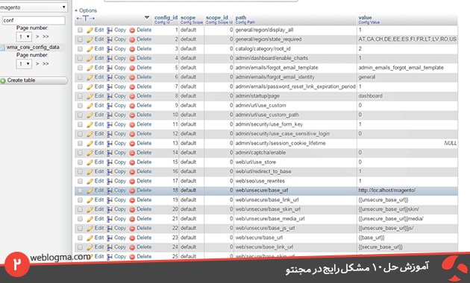Viewport: 470px width, 283px height.
Task: Click the red Delete icon in row 24
Action: coord(132,247)
